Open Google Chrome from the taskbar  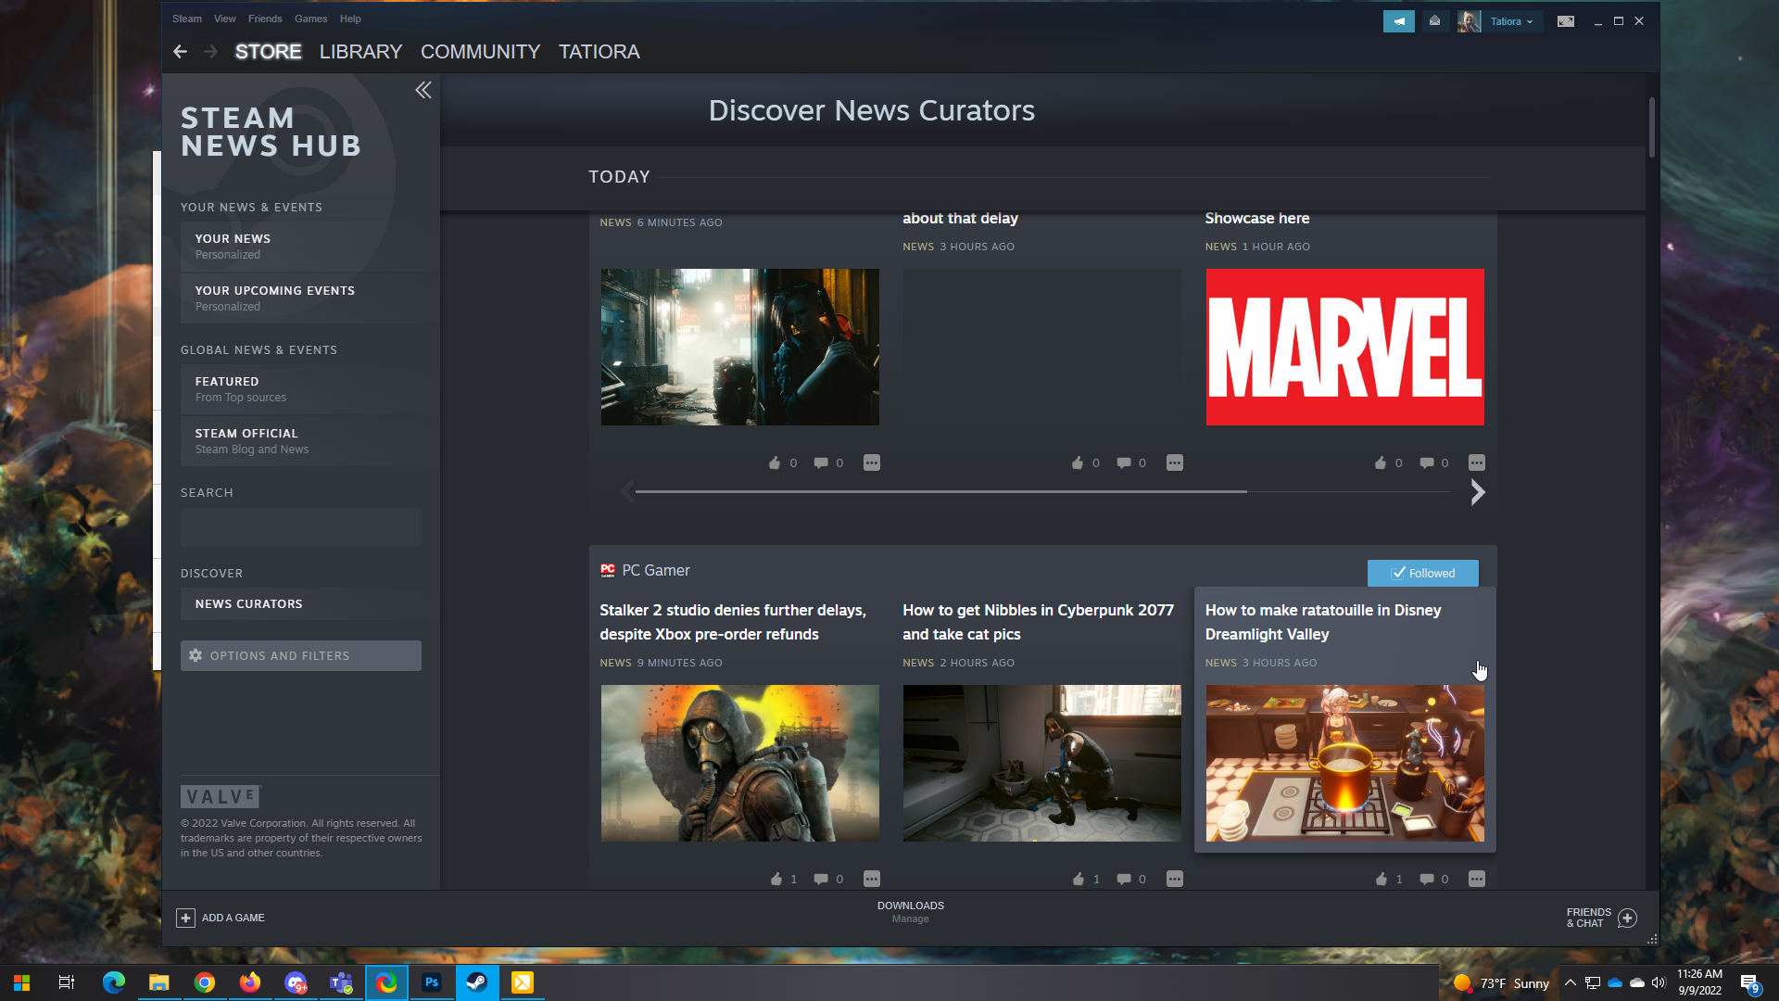pos(205,982)
